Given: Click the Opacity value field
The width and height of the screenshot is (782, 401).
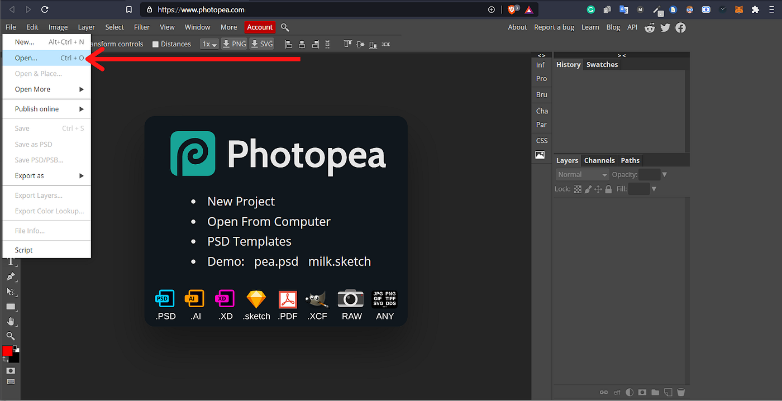Looking at the screenshot, I should coord(650,175).
